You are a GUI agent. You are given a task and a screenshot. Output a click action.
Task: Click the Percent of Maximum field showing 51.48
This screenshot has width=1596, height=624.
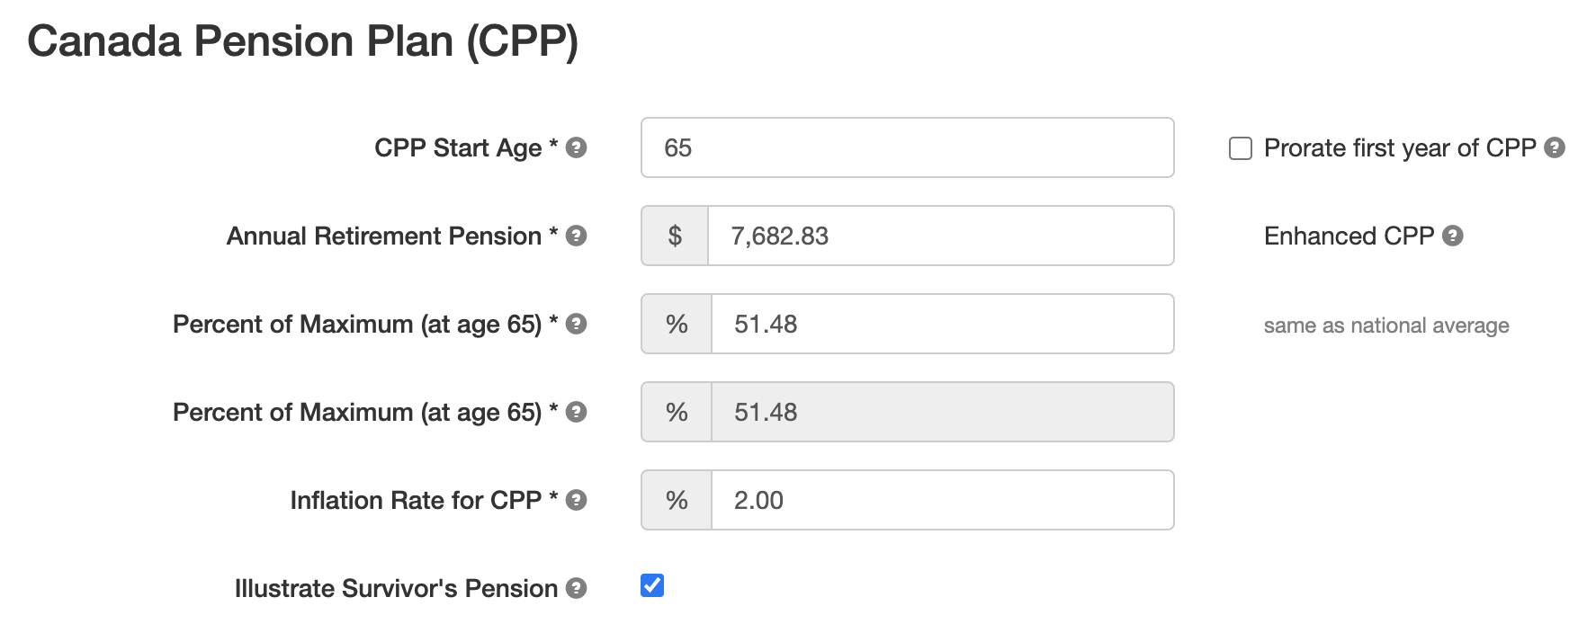940,324
